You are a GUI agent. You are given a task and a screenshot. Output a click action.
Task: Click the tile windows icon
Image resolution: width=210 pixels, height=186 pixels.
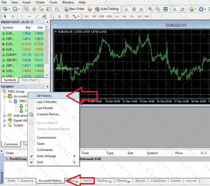pos(165,9)
